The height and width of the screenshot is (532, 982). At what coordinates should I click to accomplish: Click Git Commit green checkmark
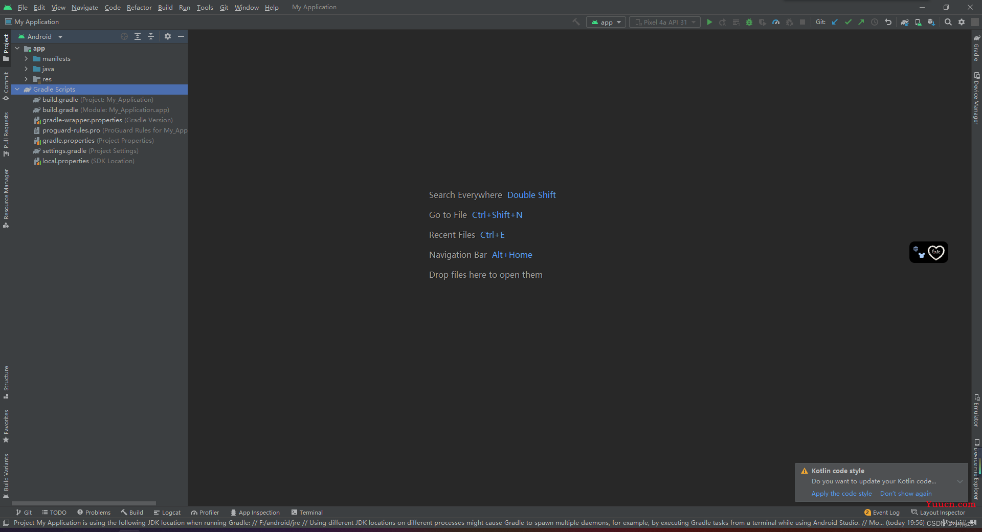[x=848, y=22]
